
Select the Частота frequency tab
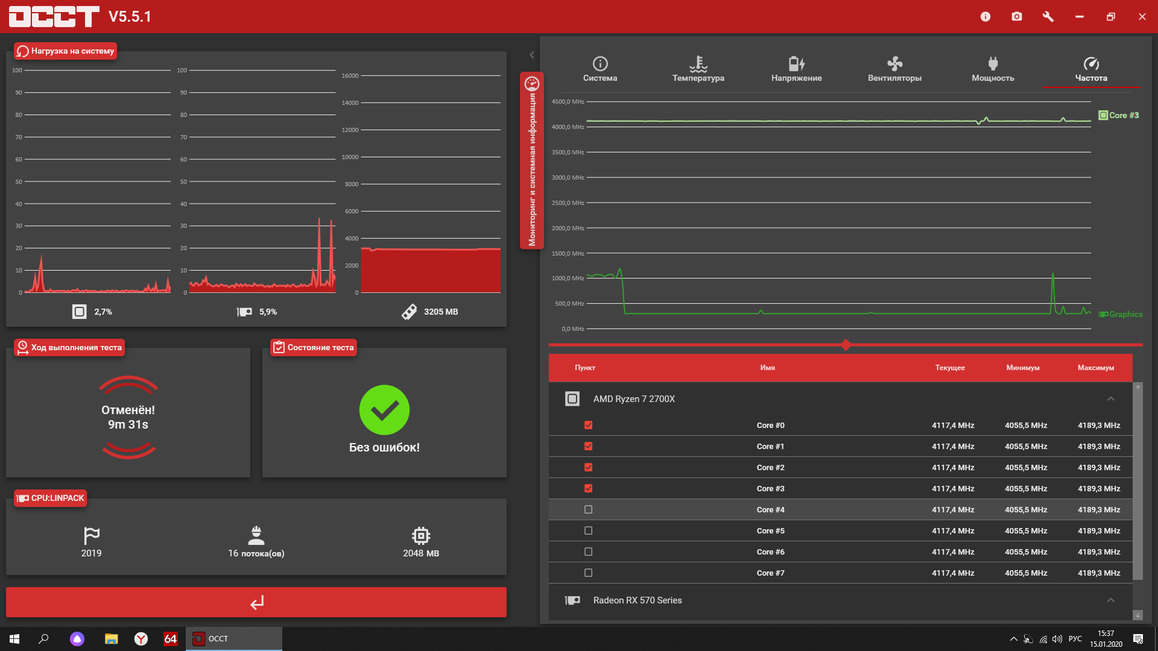(x=1091, y=69)
